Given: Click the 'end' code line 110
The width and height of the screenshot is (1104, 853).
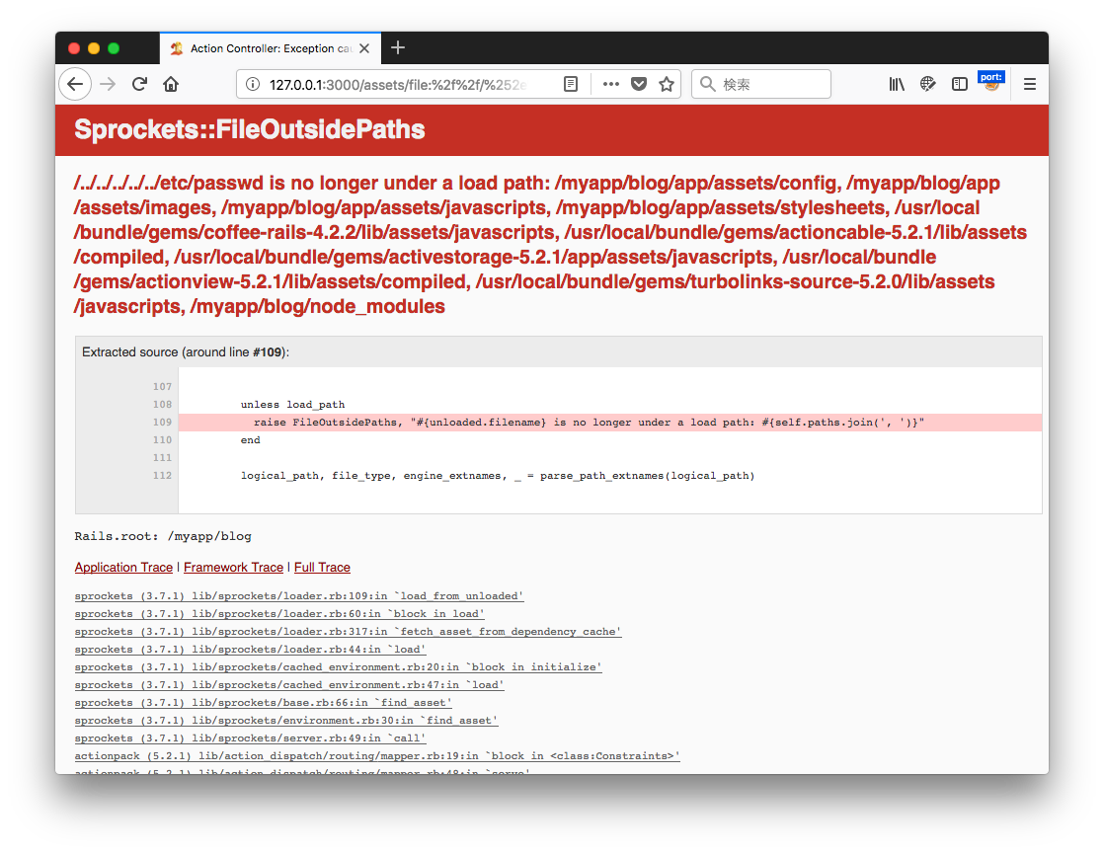Looking at the screenshot, I should (250, 440).
